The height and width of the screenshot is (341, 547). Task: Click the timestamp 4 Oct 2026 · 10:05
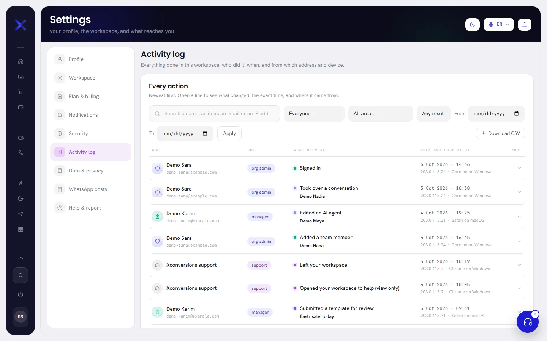click(445, 285)
